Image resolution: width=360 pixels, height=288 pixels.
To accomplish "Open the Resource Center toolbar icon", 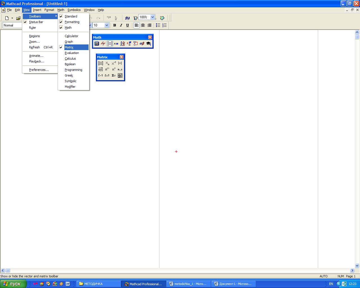I will (162, 18).
